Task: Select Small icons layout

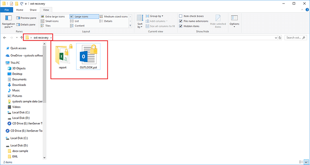Action: click(50, 21)
